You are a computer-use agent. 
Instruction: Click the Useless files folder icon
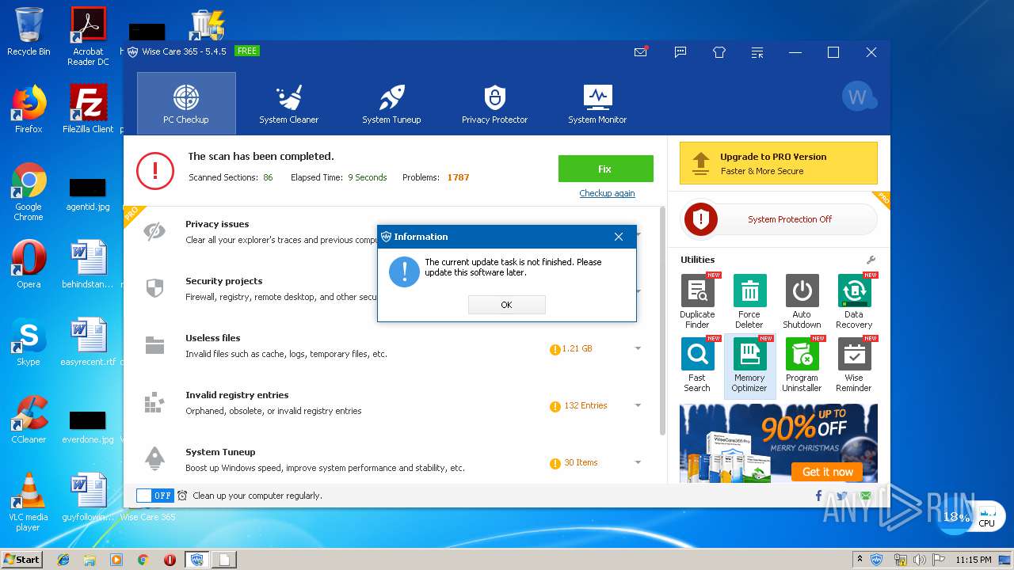pyautogui.click(x=154, y=345)
